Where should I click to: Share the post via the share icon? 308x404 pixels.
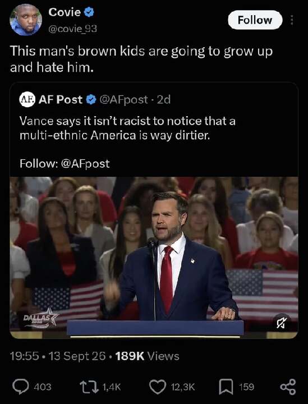pos(288,387)
